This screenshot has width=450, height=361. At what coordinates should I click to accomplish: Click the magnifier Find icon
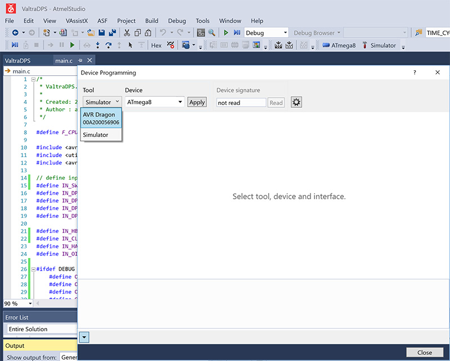212,33
